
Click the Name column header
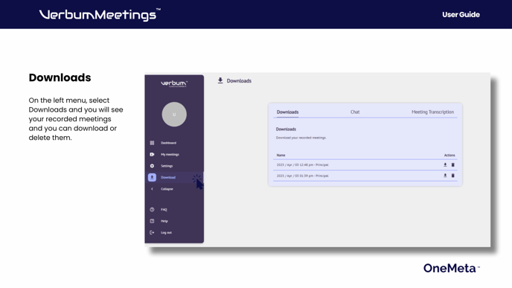coord(281,155)
